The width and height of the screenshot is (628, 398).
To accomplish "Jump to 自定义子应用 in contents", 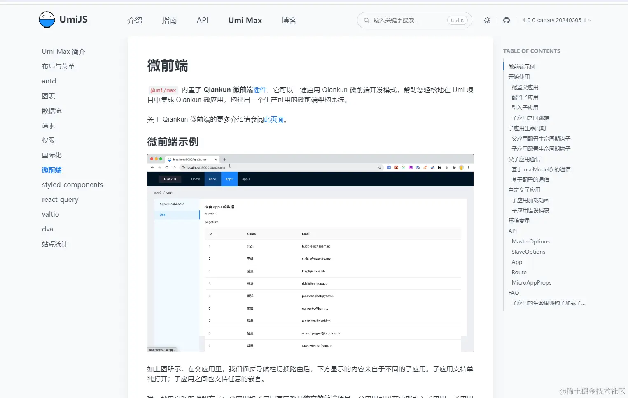I will [x=524, y=190].
